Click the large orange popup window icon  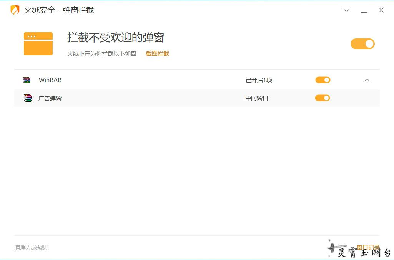click(x=38, y=44)
